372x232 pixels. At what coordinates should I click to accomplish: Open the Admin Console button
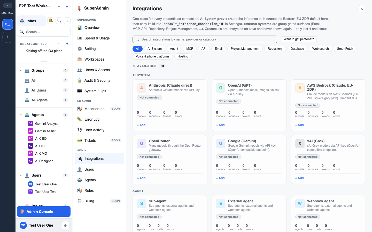(44, 212)
